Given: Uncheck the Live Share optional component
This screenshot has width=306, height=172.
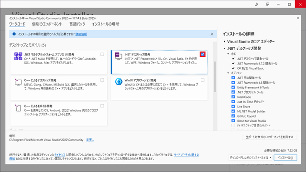Looking at the screenshot, I should [233, 107].
